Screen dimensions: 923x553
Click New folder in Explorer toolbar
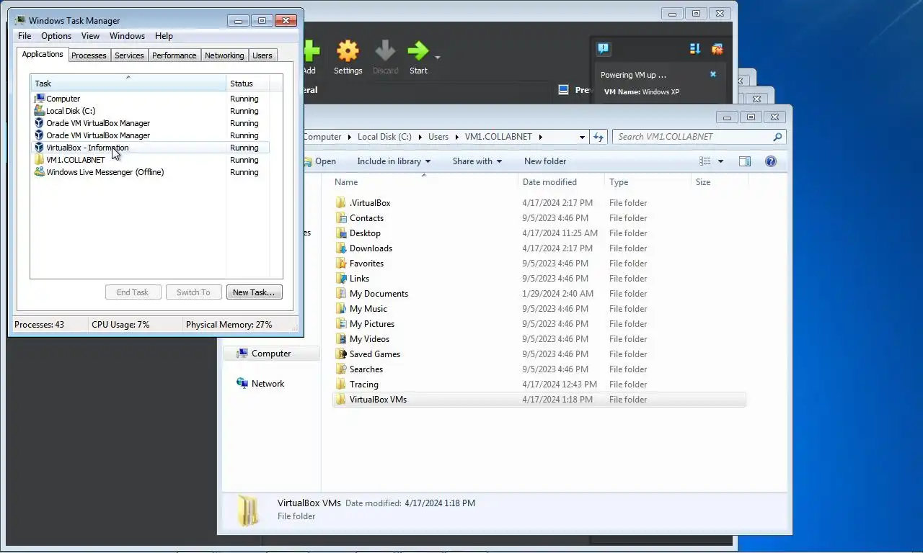pyautogui.click(x=545, y=161)
